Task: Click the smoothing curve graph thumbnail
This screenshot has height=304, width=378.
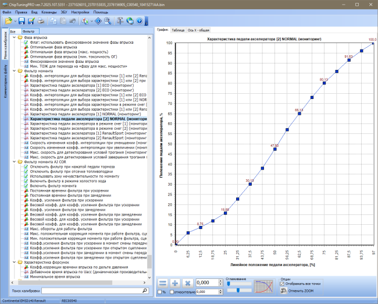Action: click(264, 287)
